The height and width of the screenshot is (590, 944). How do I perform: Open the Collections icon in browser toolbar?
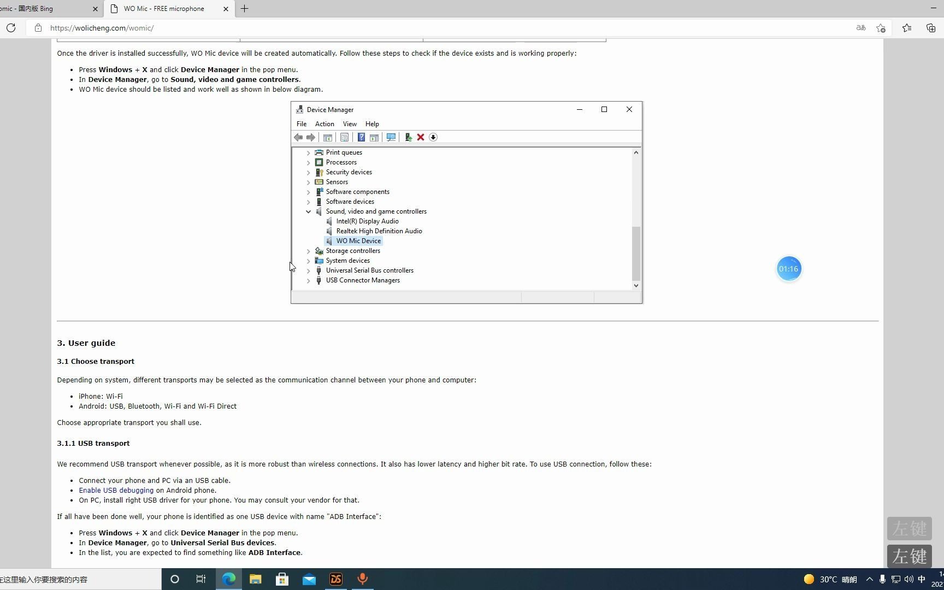point(931,28)
